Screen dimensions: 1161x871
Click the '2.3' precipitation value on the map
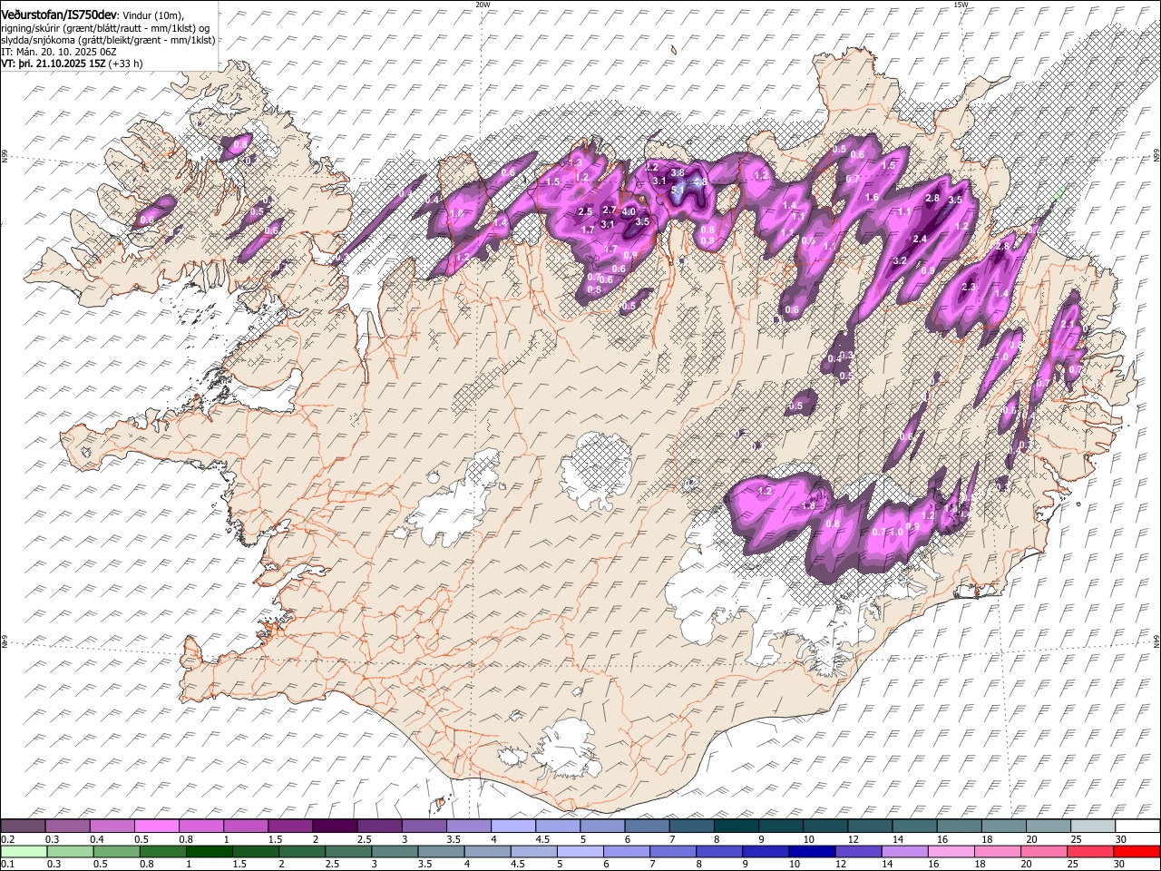[968, 287]
